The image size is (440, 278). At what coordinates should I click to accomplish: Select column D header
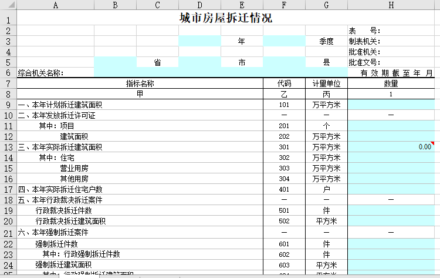click(x=199, y=5)
